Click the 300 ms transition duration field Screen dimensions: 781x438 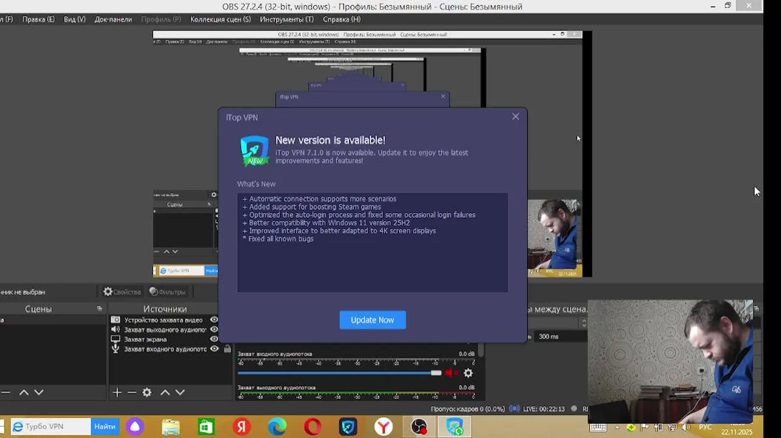pyautogui.click(x=561, y=336)
